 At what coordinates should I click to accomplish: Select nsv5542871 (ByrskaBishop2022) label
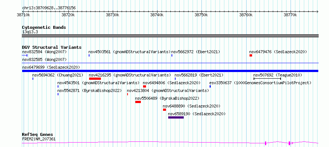pos(89,90)
